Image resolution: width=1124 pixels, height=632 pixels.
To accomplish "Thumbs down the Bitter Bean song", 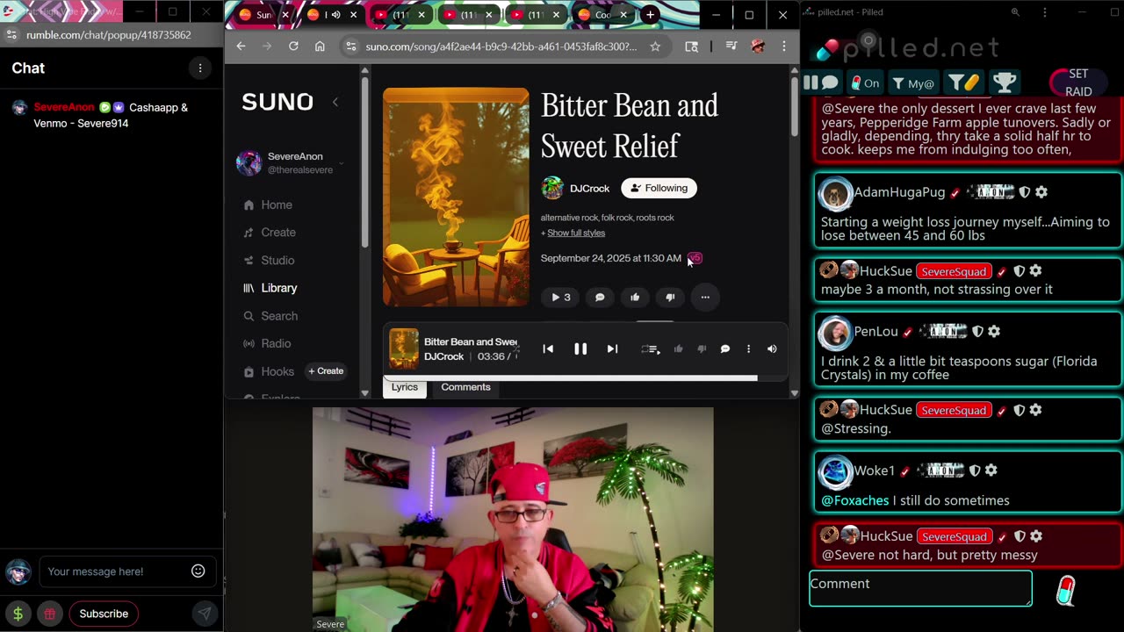I will pos(670,297).
